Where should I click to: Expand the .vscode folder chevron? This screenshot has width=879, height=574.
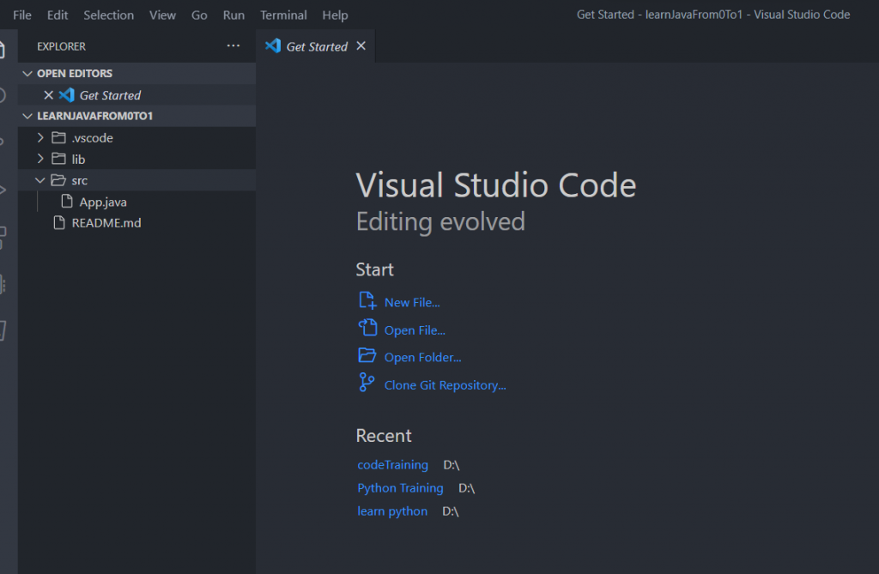[40, 137]
